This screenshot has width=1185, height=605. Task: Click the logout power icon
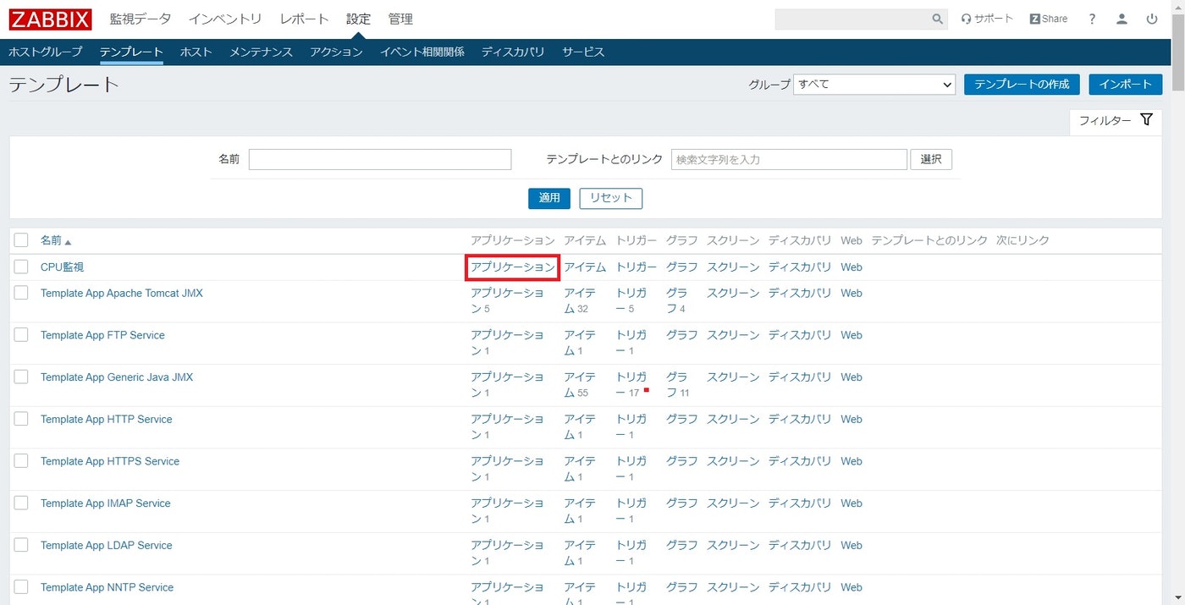point(1152,18)
